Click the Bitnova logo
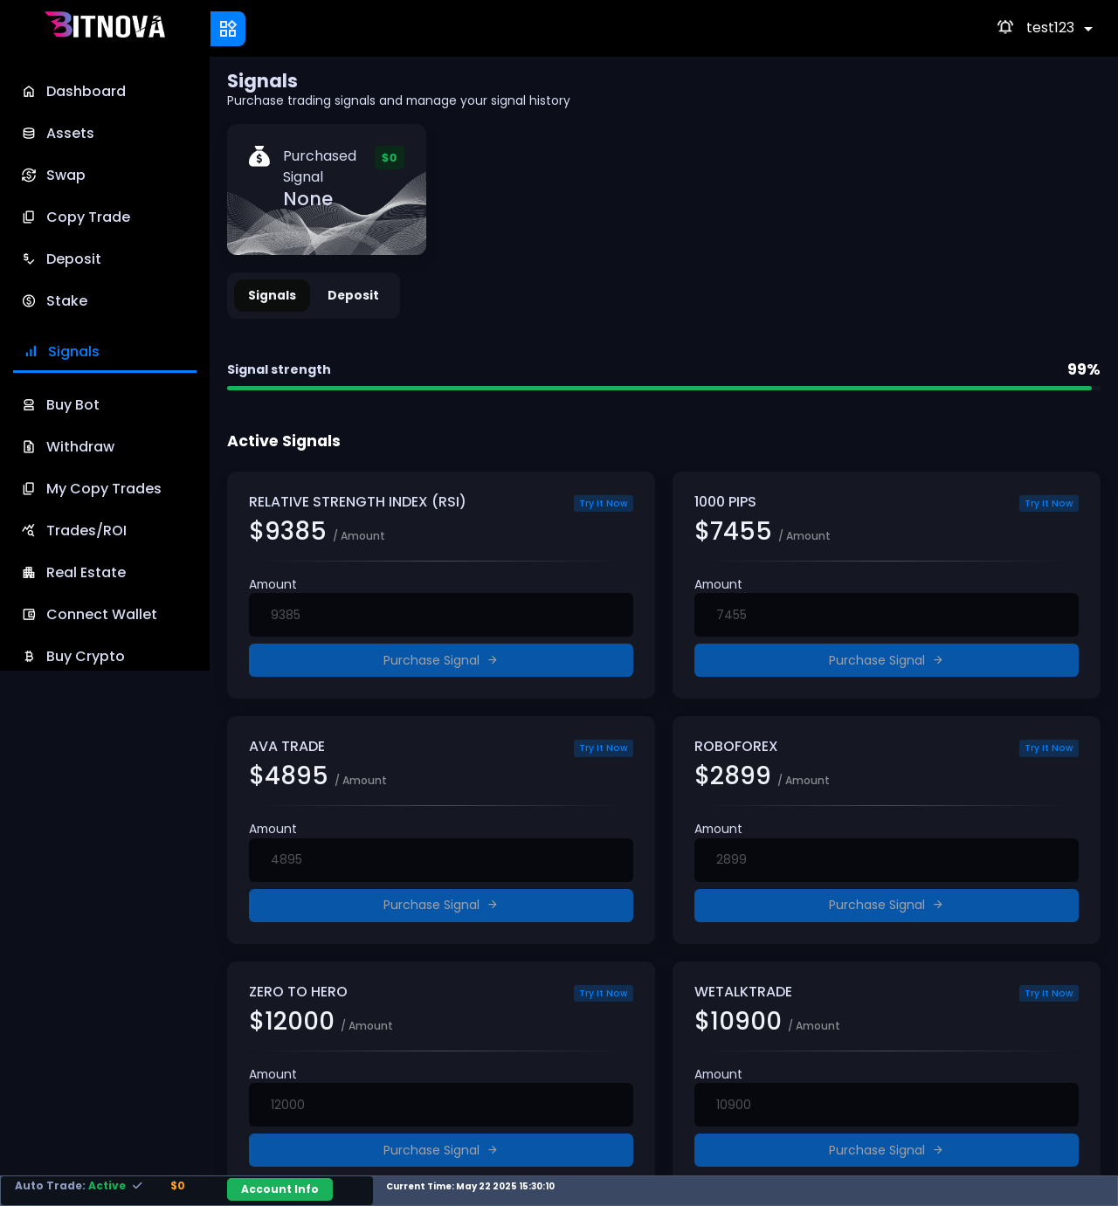The image size is (1118, 1206). pos(105,25)
